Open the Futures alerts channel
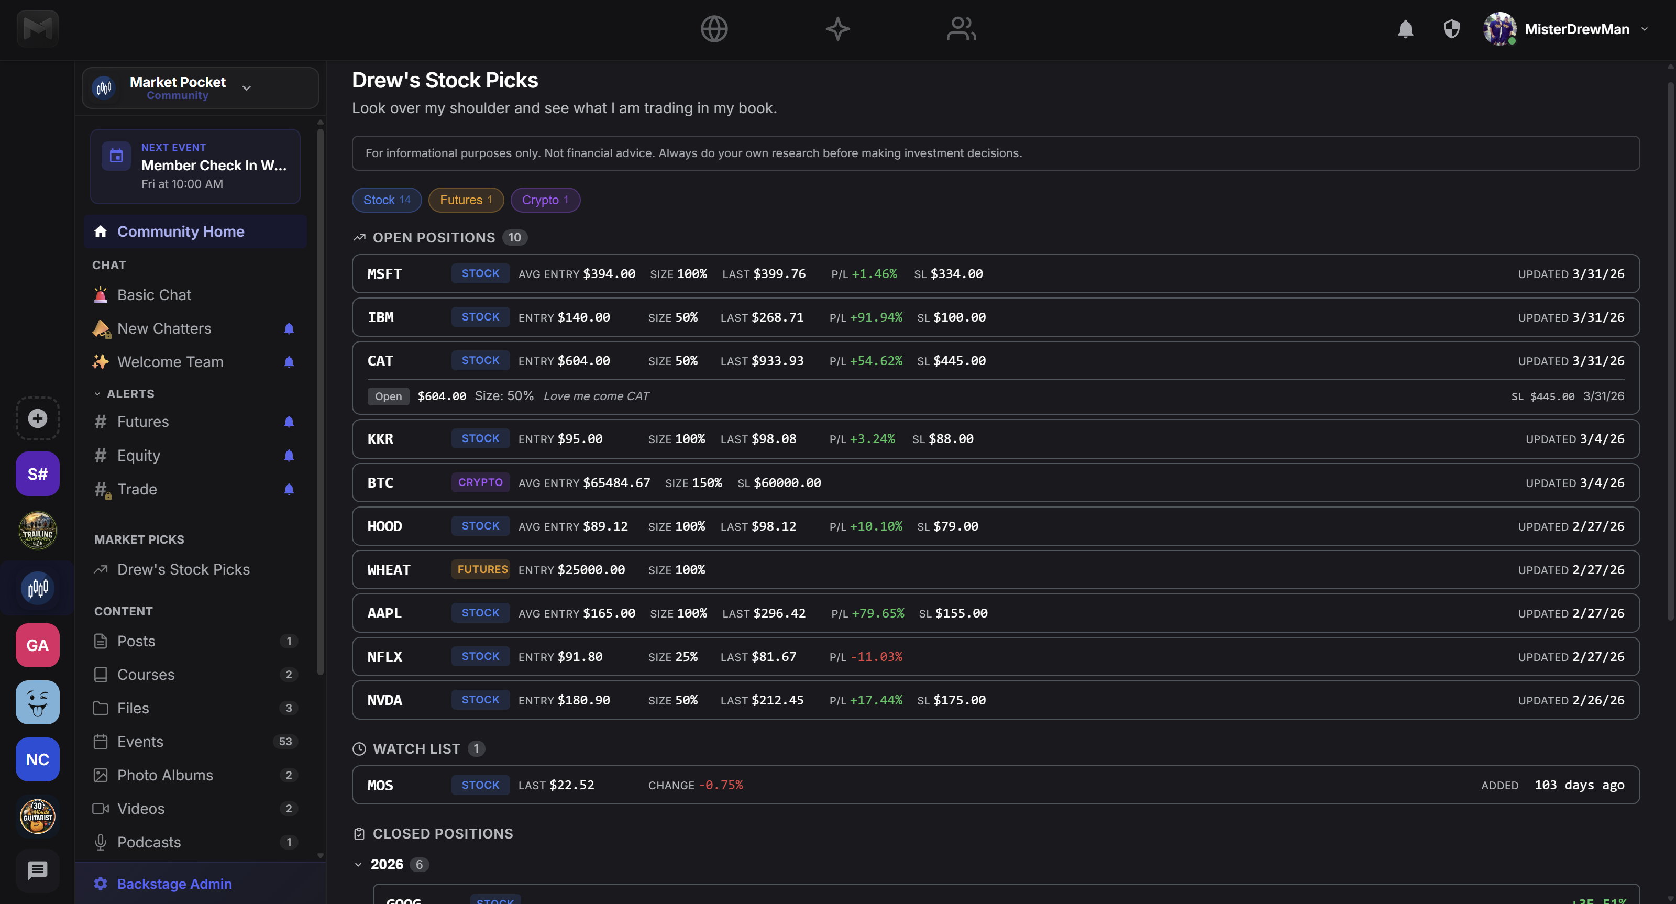The height and width of the screenshot is (904, 1676). click(x=195, y=422)
